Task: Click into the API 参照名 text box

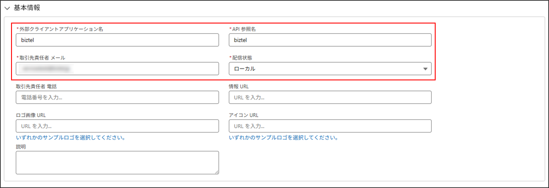Action: pos(330,40)
